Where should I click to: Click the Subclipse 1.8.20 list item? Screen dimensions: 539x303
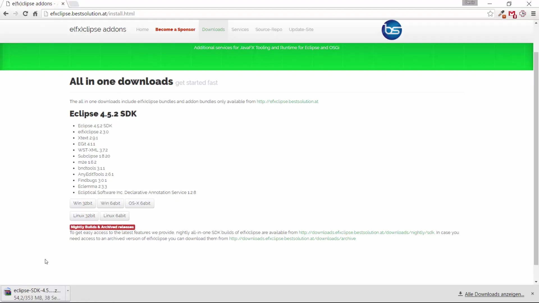click(x=94, y=156)
